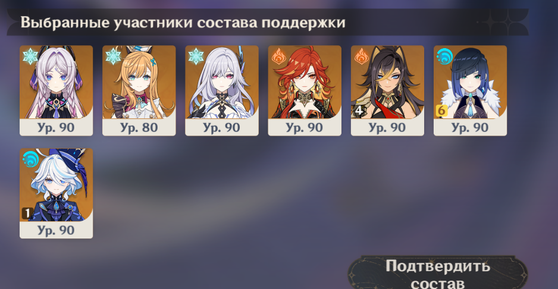This screenshot has width=558, height=289.
Task: Click the Pyro icon on the cat-eared dark-haired character
Action: click(x=362, y=56)
